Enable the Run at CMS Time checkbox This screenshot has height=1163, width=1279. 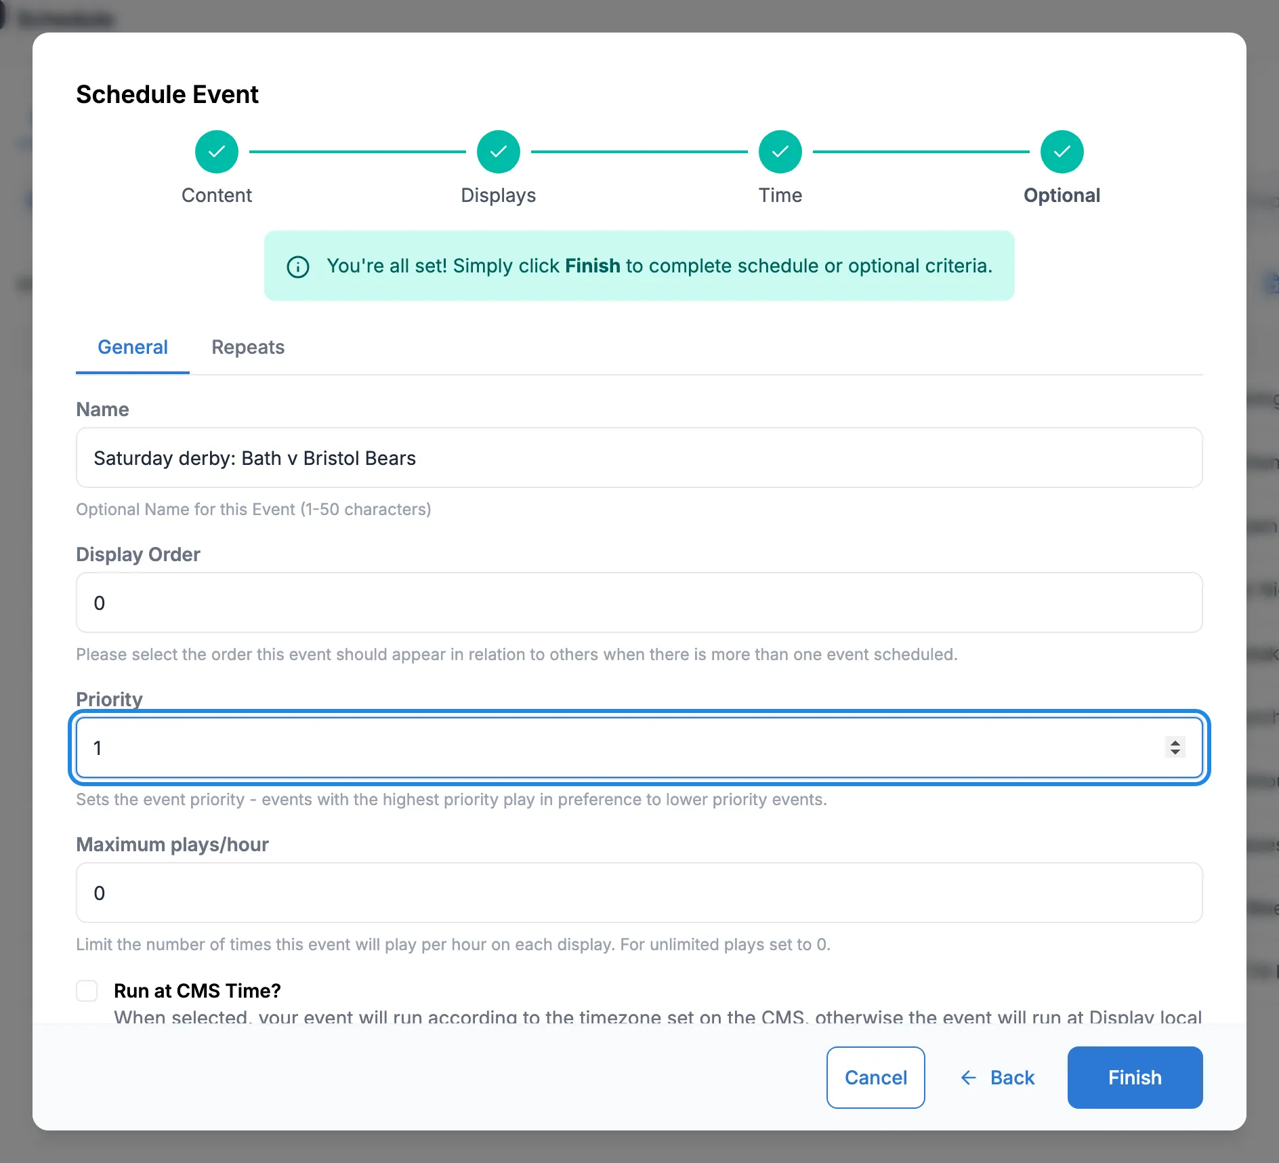pyautogui.click(x=87, y=991)
